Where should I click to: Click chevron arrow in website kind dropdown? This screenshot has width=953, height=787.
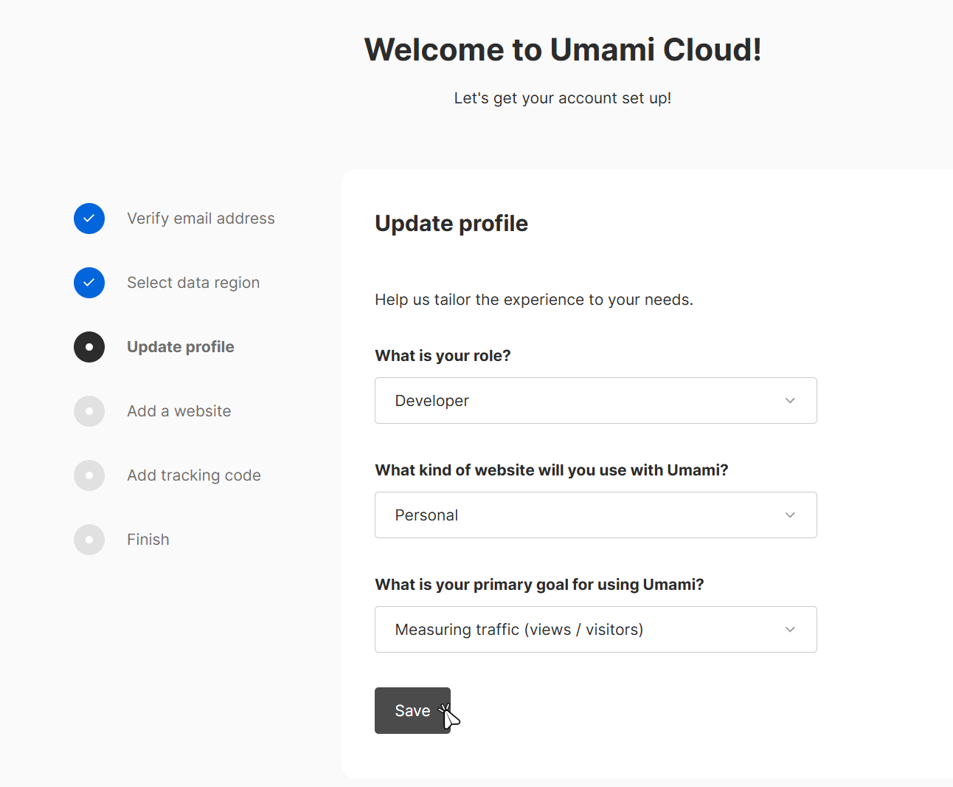point(790,515)
